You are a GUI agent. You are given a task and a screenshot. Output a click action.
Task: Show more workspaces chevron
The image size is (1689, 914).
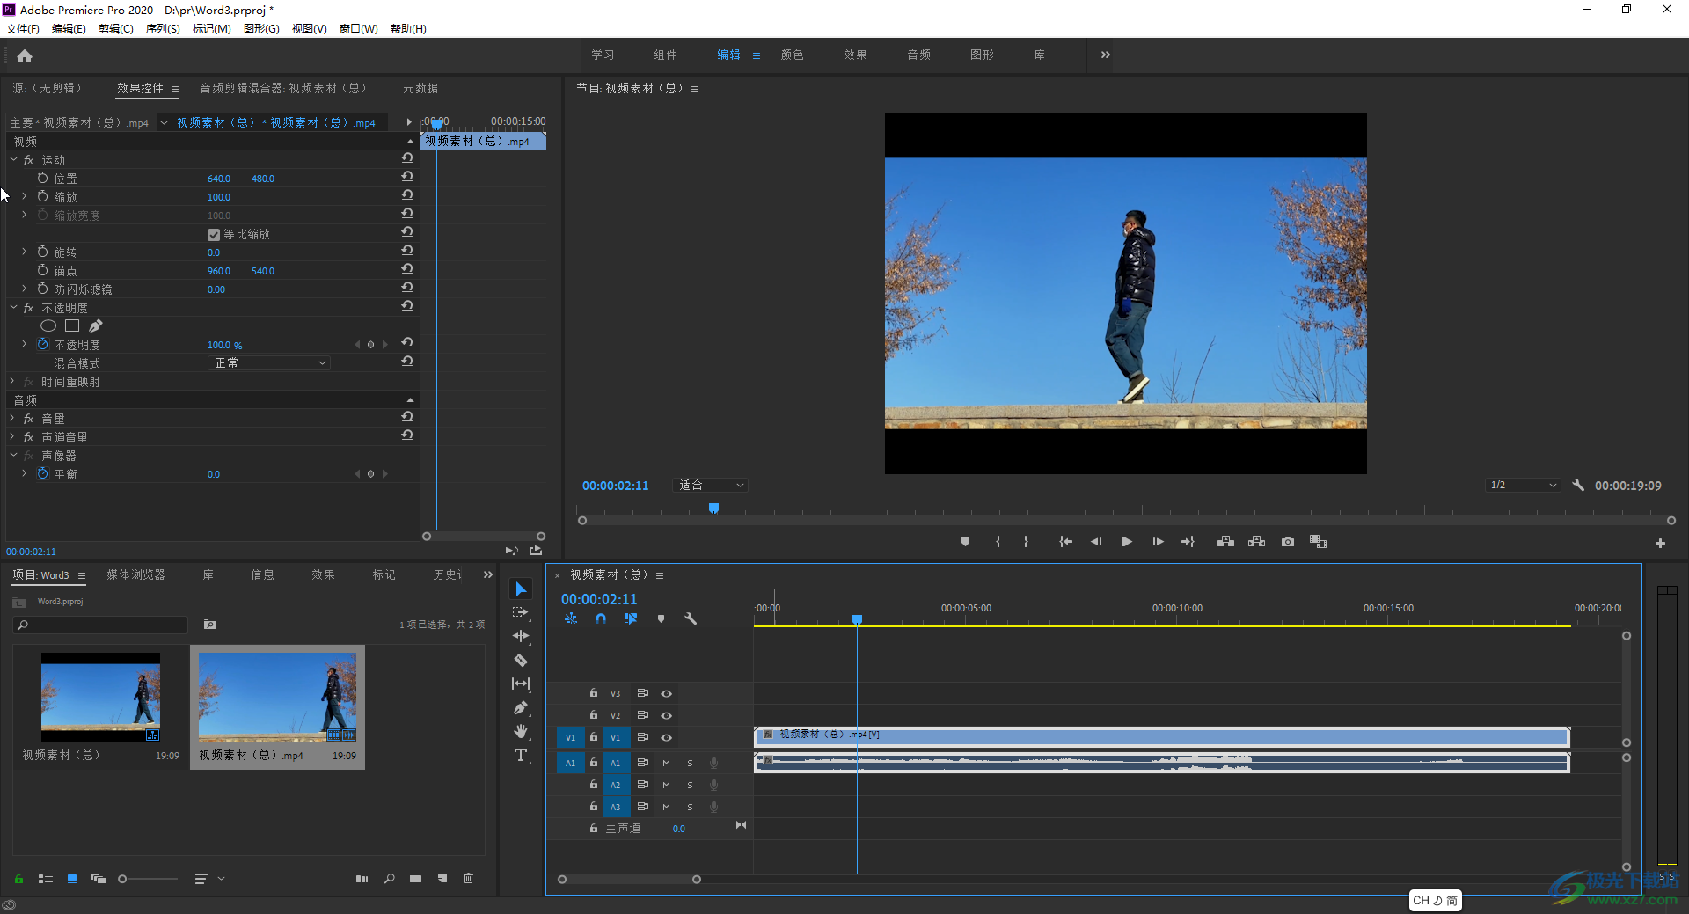coord(1106,55)
